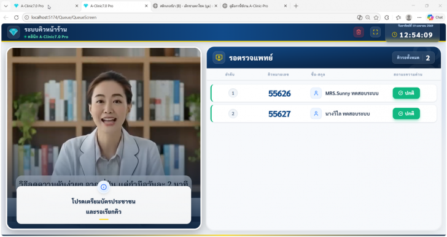The width and height of the screenshot is (447, 237).
Task: Reload the page with the refresh icon
Action: [x=16, y=17]
